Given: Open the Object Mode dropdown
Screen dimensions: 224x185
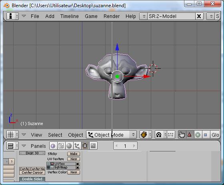Looking at the screenshot, I should tap(111, 135).
